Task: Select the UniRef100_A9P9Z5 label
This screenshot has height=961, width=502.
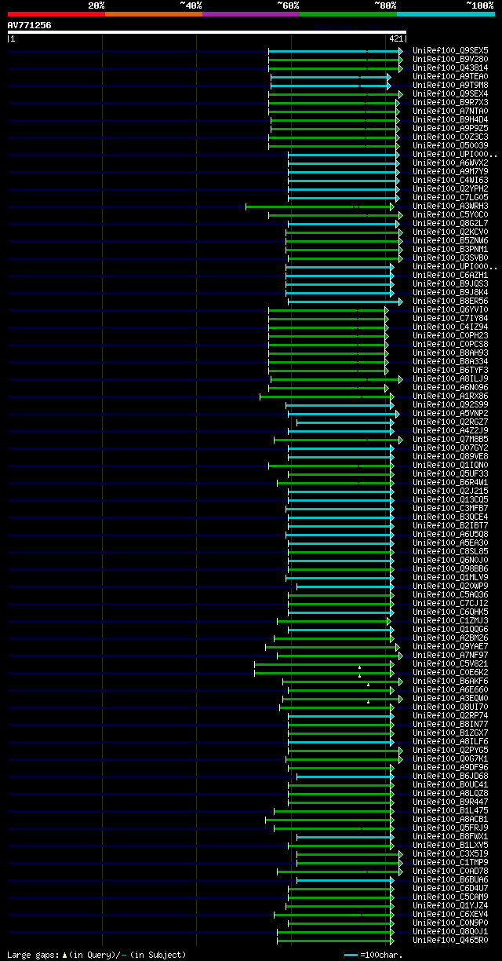Action: 450,128
